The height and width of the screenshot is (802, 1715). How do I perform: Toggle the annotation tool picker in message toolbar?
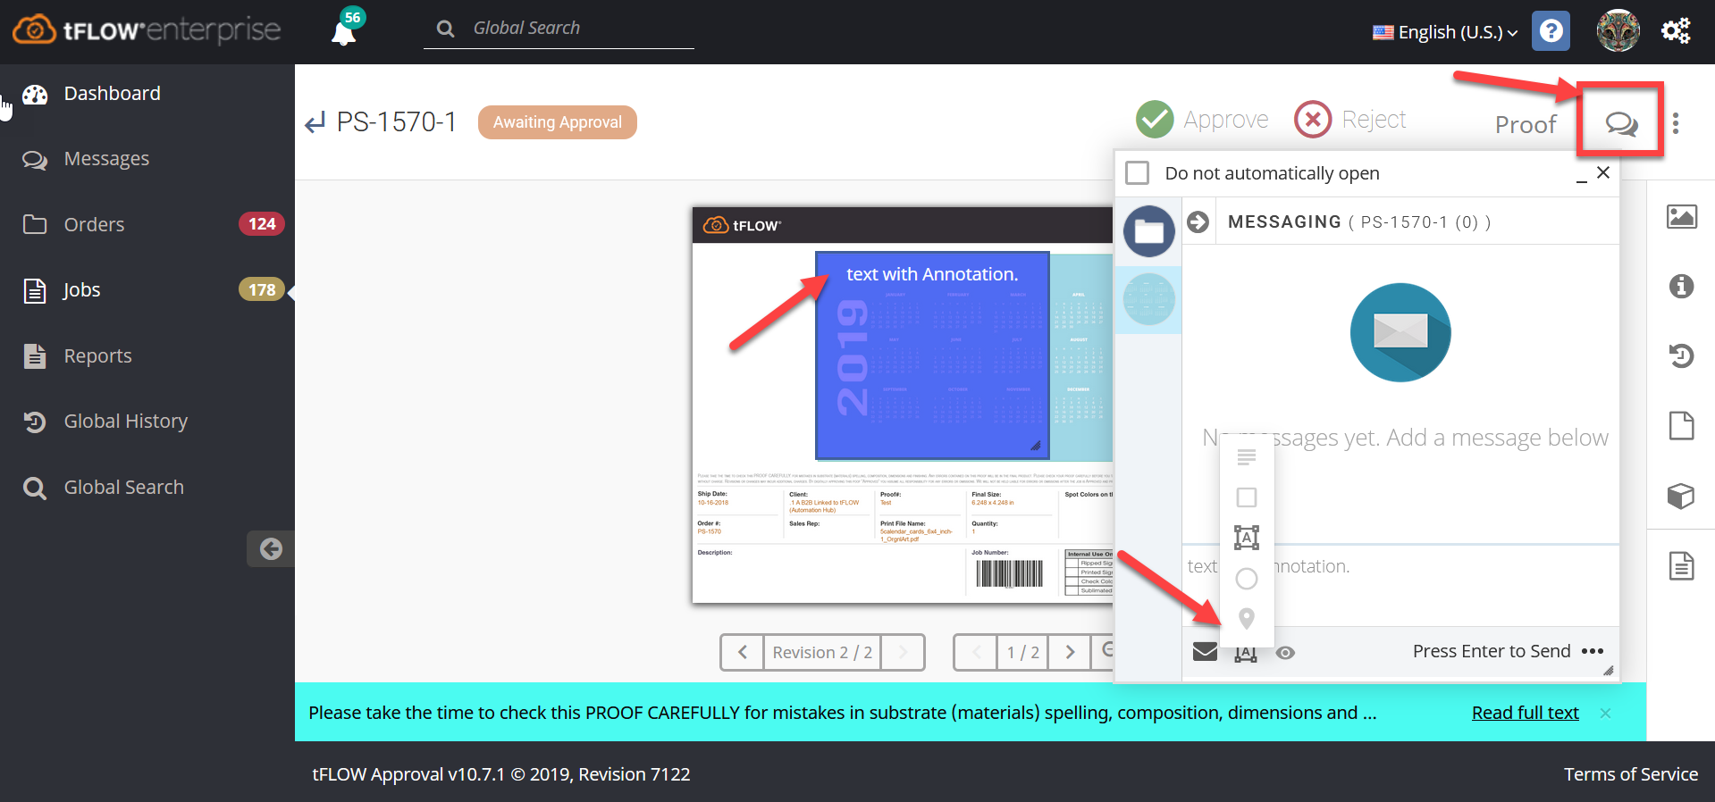coord(1246,655)
